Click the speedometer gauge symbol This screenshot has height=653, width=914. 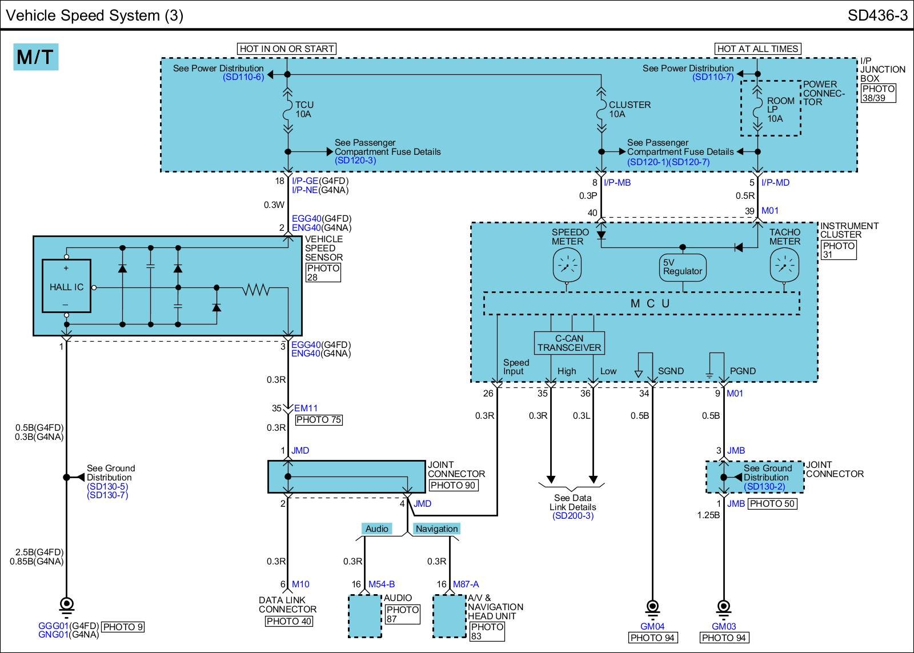pos(567,266)
